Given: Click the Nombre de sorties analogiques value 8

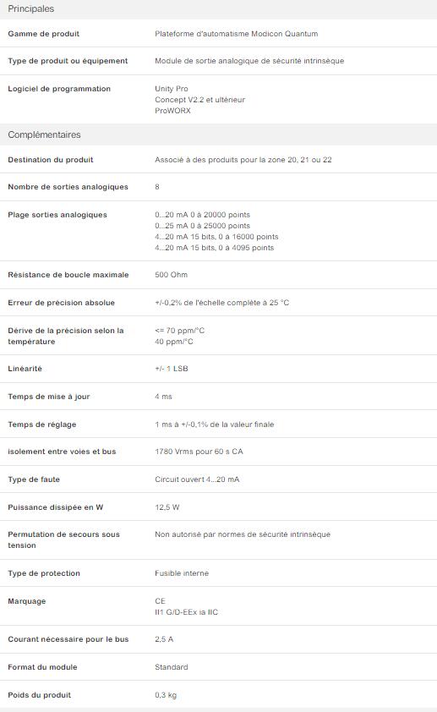Looking at the screenshot, I should coord(157,187).
